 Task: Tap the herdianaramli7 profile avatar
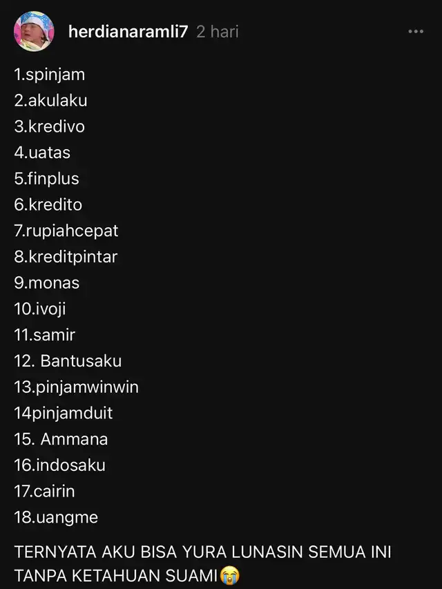click(34, 31)
